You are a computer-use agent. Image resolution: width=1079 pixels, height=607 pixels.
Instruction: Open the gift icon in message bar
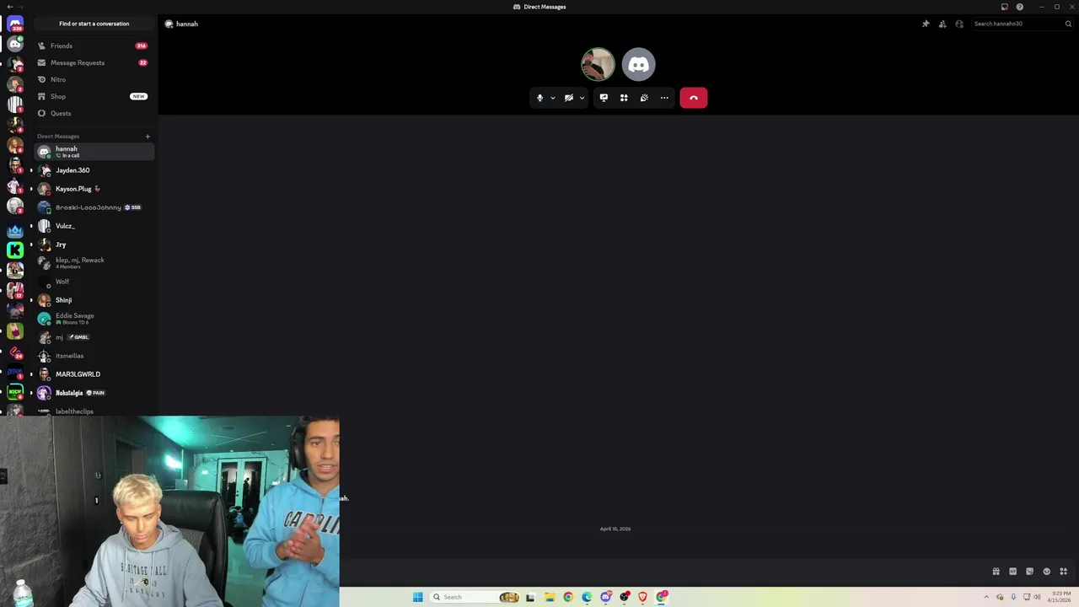[x=996, y=572]
